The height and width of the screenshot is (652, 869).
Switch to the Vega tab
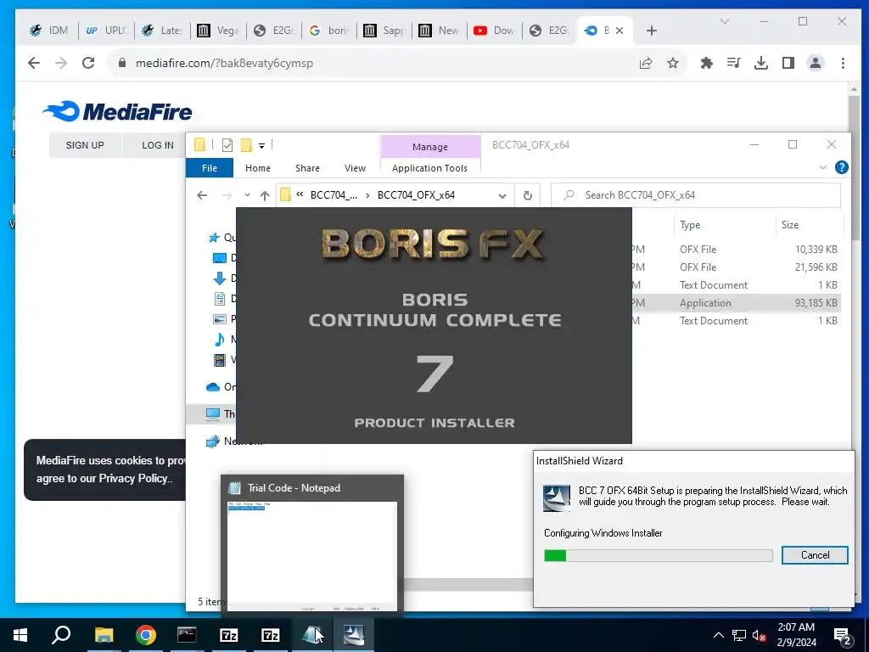click(x=218, y=31)
